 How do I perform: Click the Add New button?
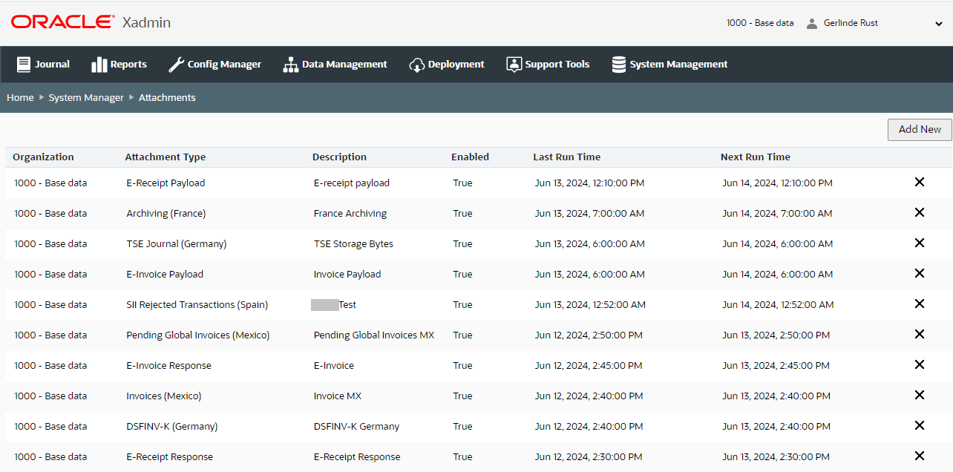(920, 129)
